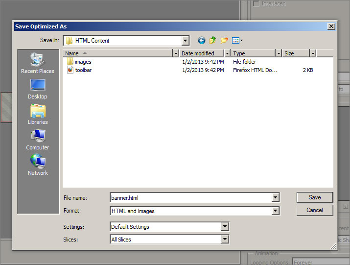Select the images folder
350x265 pixels.
pyautogui.click(x=83, y=62)
